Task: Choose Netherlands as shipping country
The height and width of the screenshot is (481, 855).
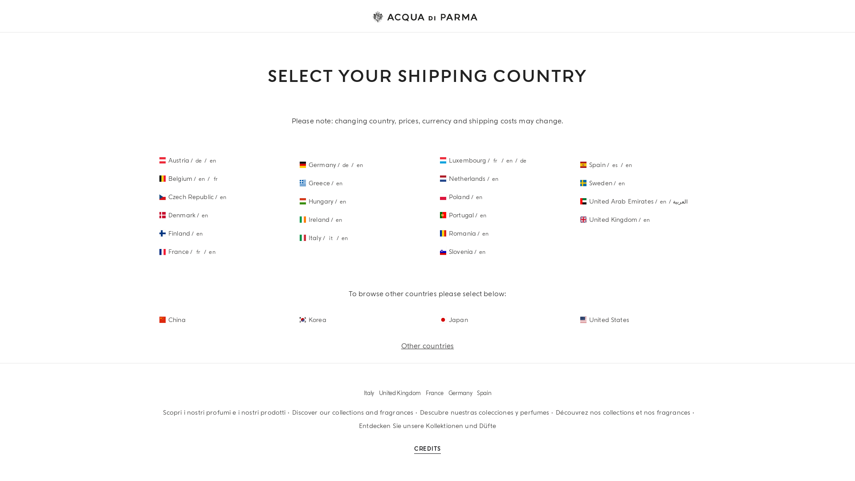Action: (467, 179)
